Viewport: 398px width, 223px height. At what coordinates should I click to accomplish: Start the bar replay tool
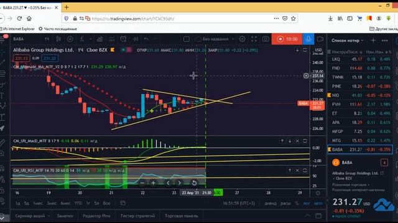(x=136, y=39)
